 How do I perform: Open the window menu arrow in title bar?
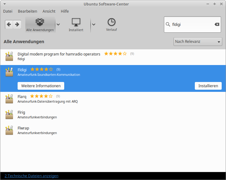point(5,4)
